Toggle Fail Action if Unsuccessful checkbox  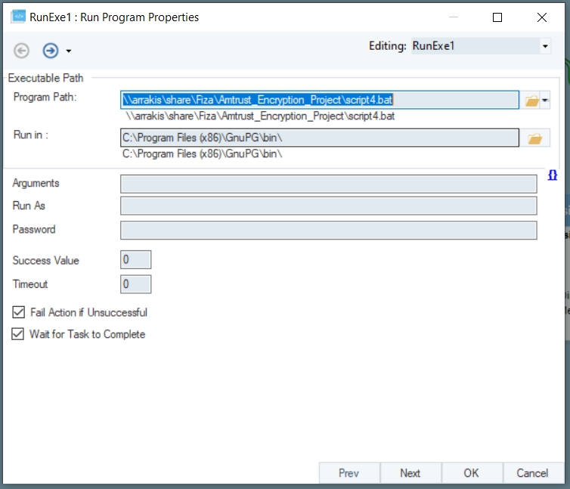point(18,312)
